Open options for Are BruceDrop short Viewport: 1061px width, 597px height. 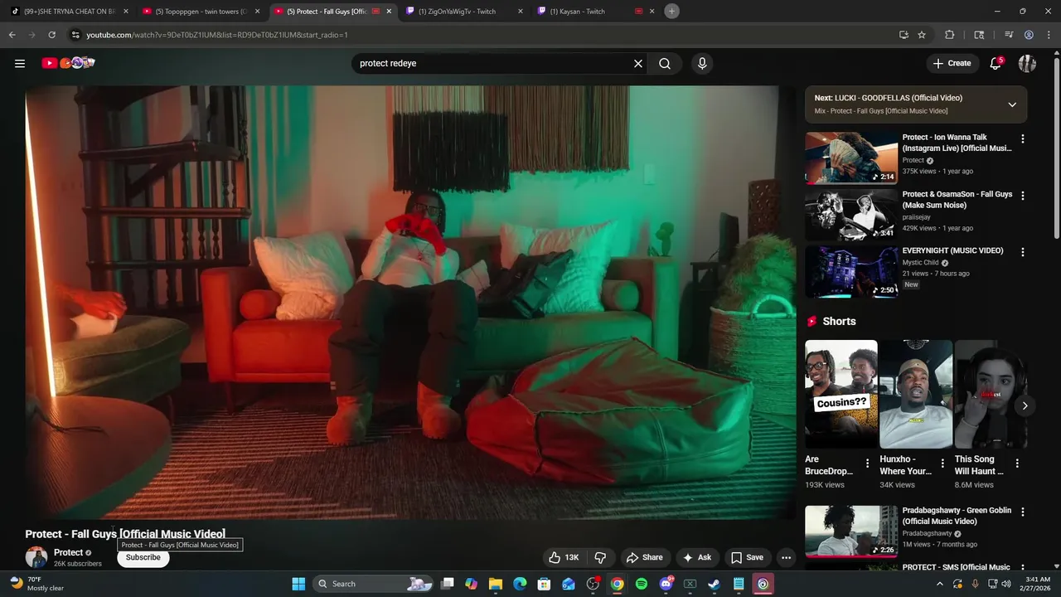867,464
